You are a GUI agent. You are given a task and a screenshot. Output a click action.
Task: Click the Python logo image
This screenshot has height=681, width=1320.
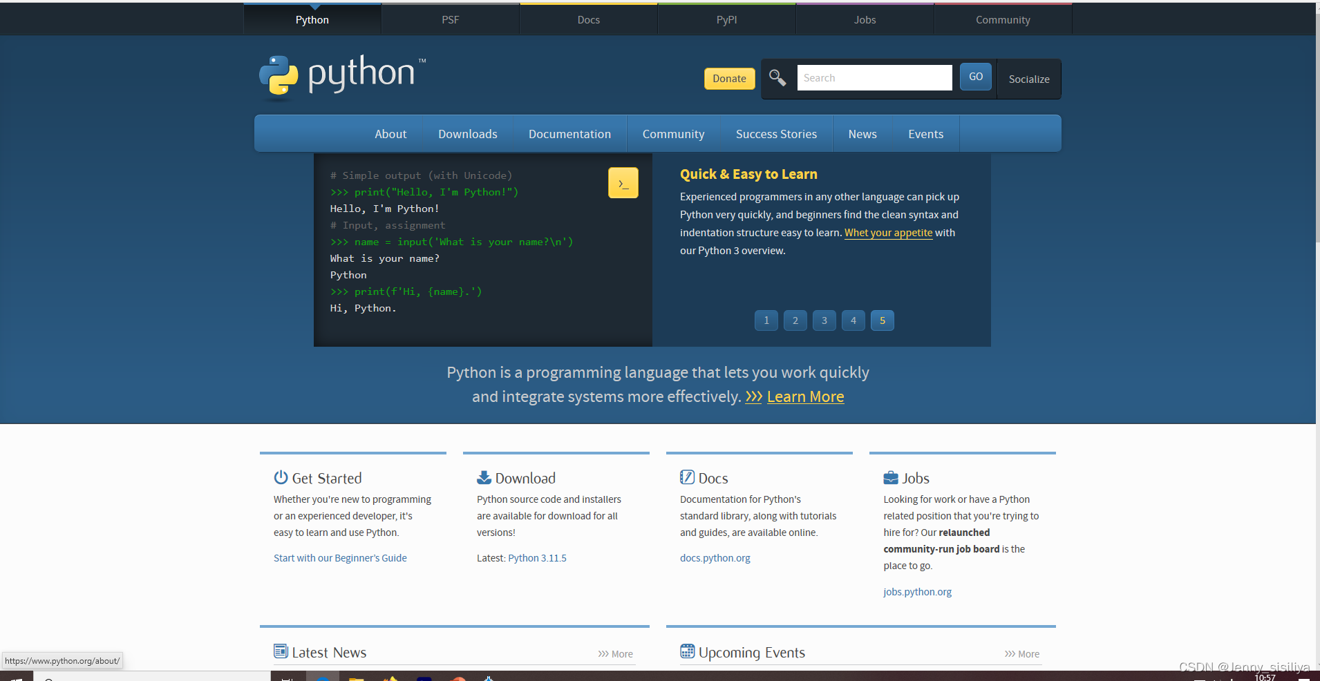[342, 77]
